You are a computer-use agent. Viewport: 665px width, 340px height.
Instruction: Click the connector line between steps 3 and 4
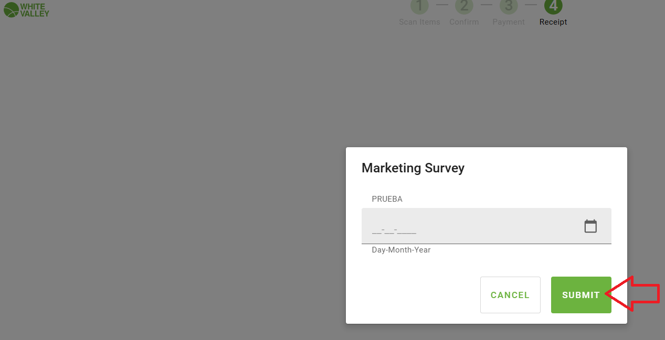coord(531,5)
